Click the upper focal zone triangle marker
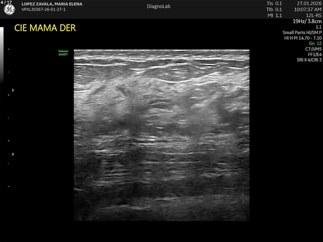This screenshot has height=242, width=323. point(14,90)
